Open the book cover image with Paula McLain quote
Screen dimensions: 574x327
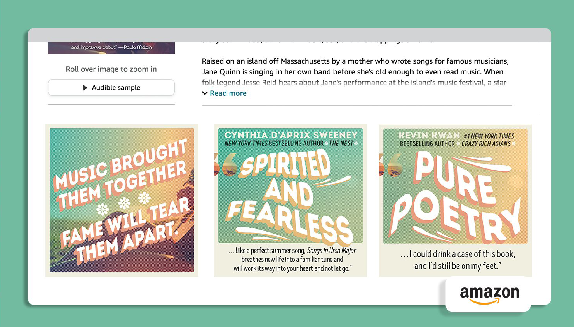pos(111,48)
